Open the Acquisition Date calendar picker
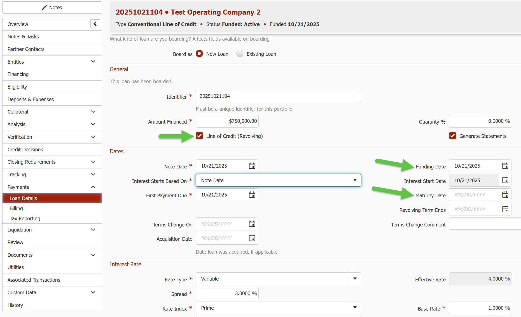This screenshot has width=521, height=317. [x=252, y=238]
